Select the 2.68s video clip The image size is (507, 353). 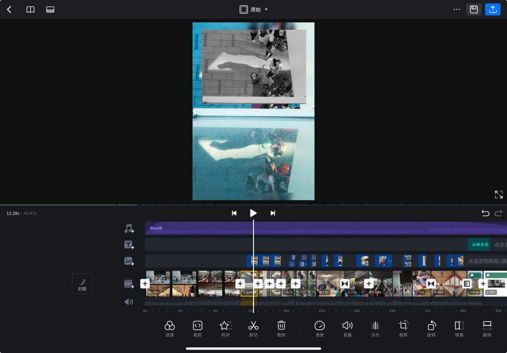[x=381, y=284]
